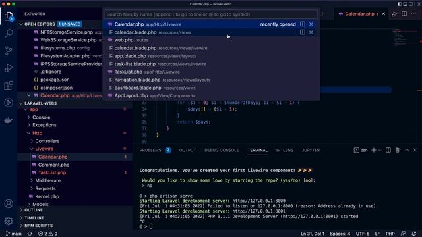Split the terminal panel
Screen dimensions: 422x237
point(388,150)
